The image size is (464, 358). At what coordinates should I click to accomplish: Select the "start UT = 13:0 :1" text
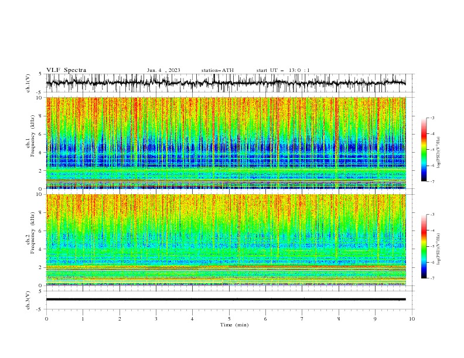point(283,70)
